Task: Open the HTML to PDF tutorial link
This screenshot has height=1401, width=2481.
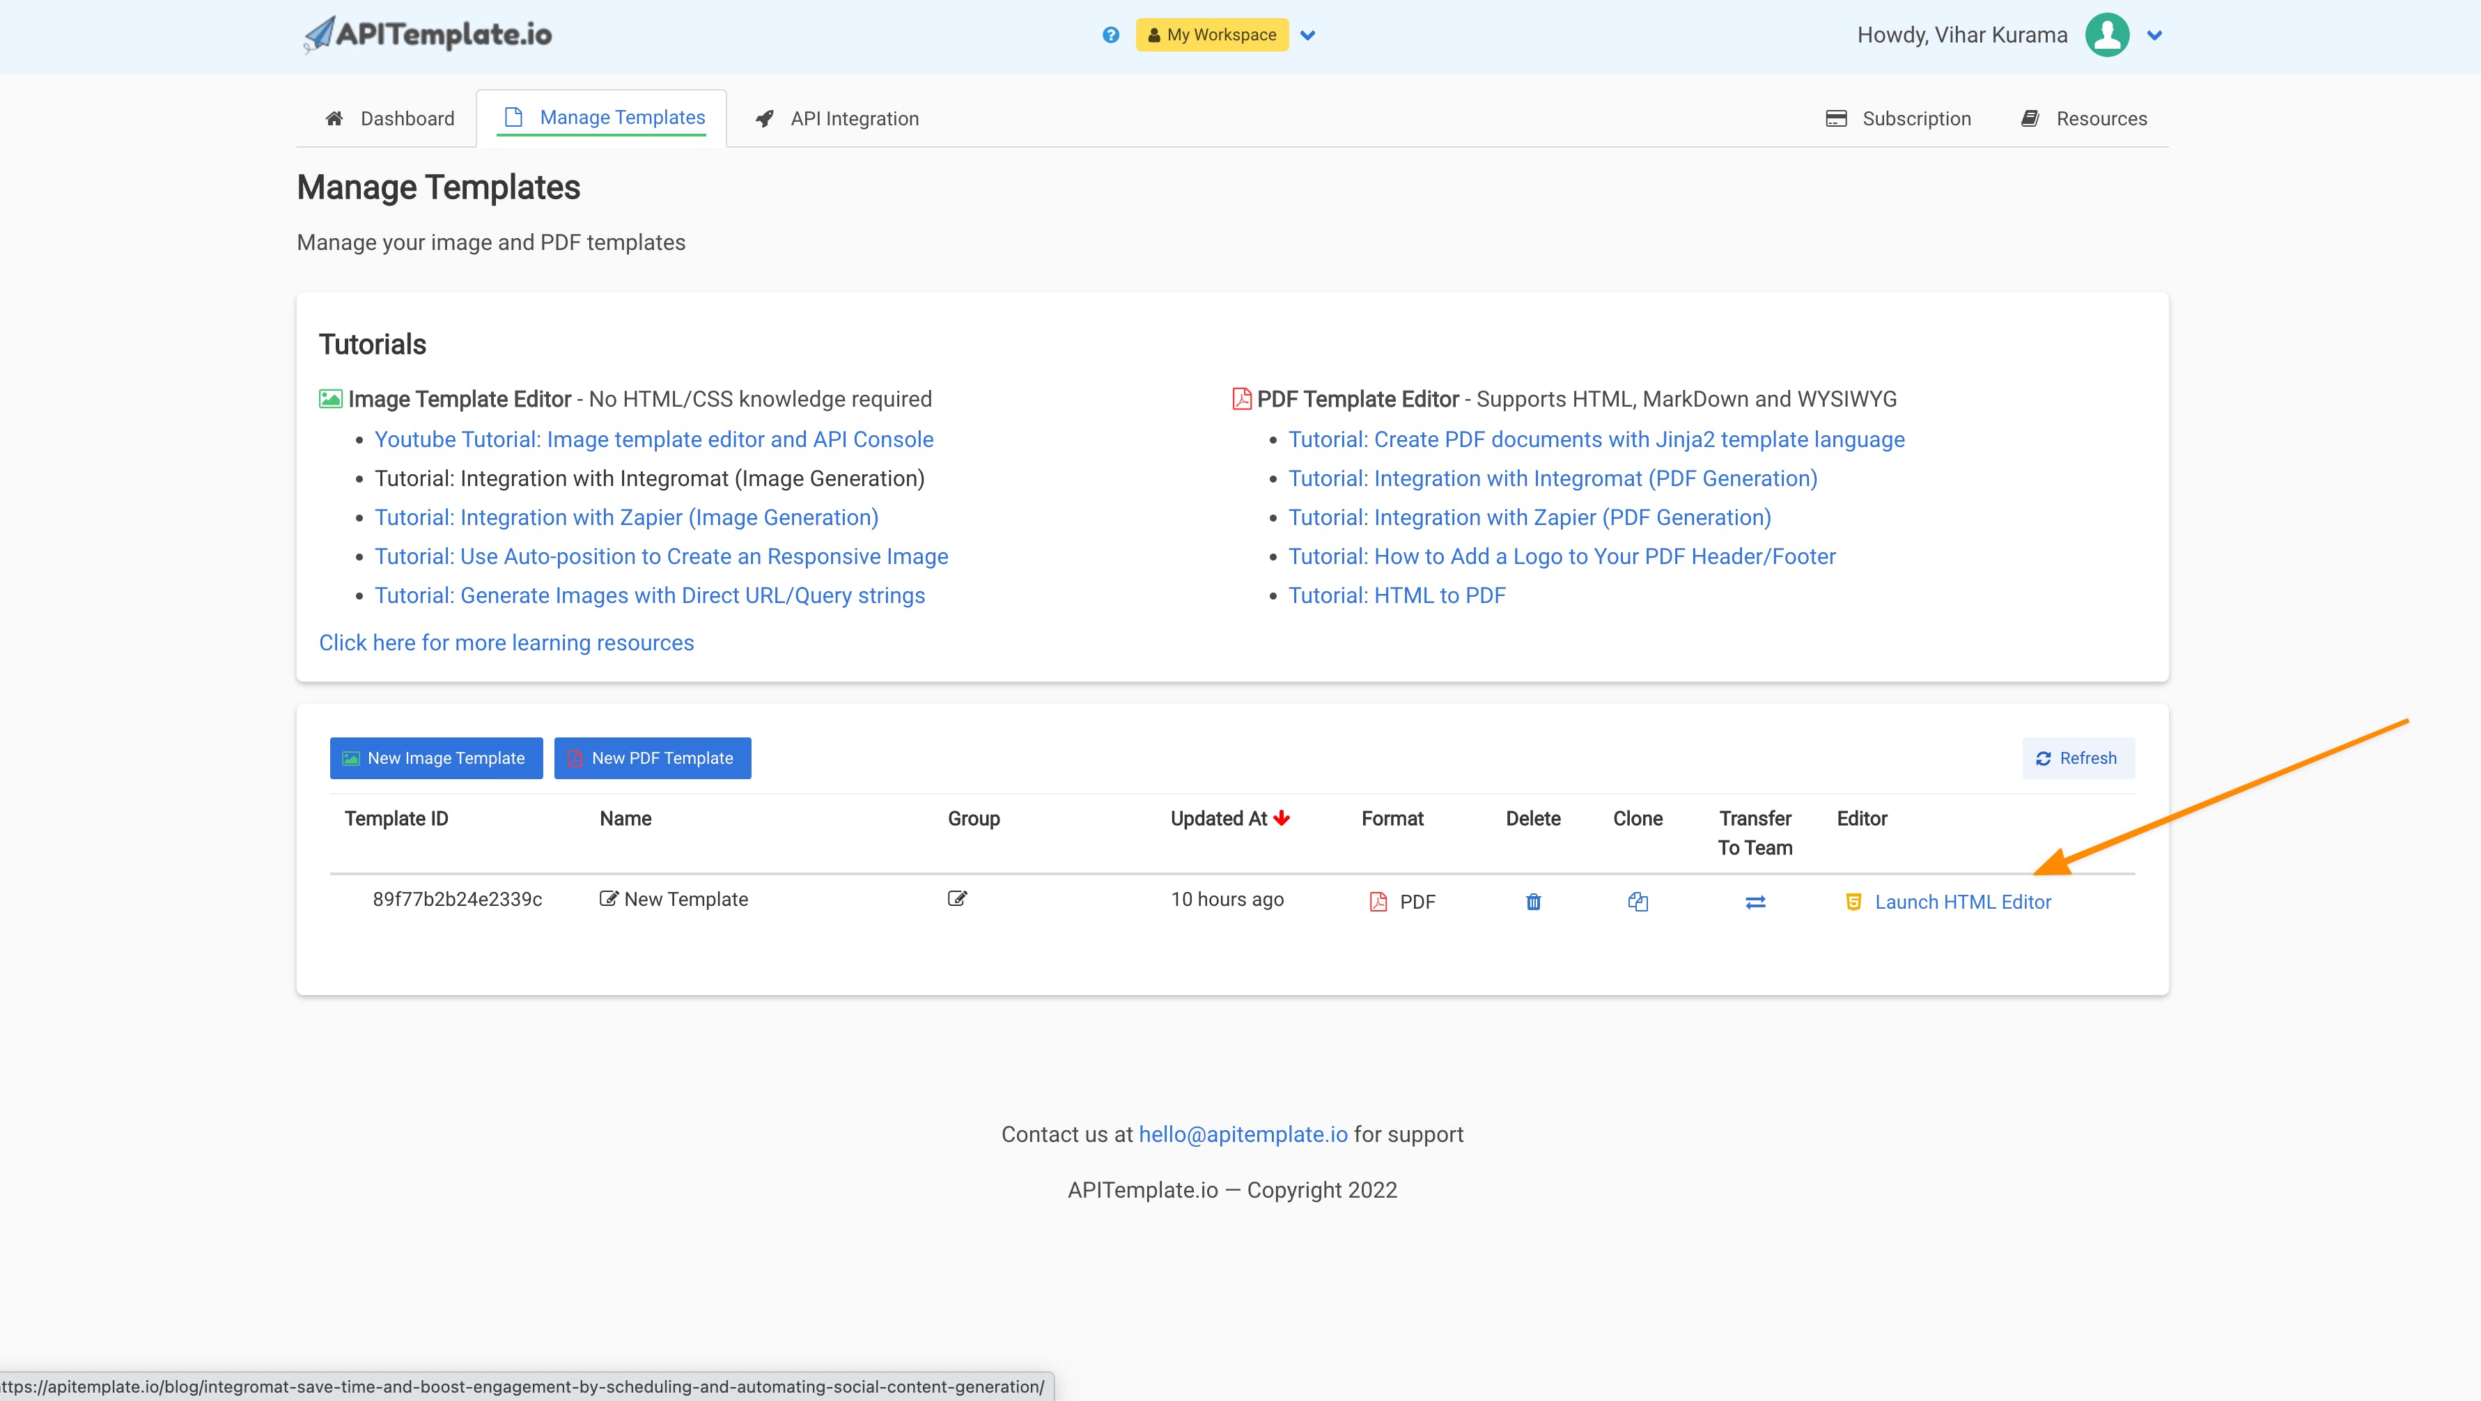Action: pyautogui.click(x=1397, y=595)
